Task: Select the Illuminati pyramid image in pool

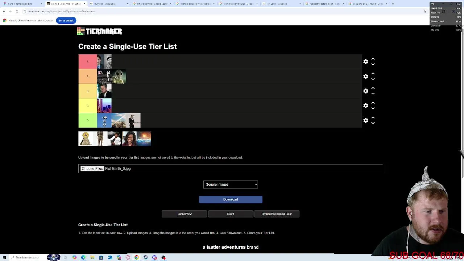Action: [x=86, y=139]
